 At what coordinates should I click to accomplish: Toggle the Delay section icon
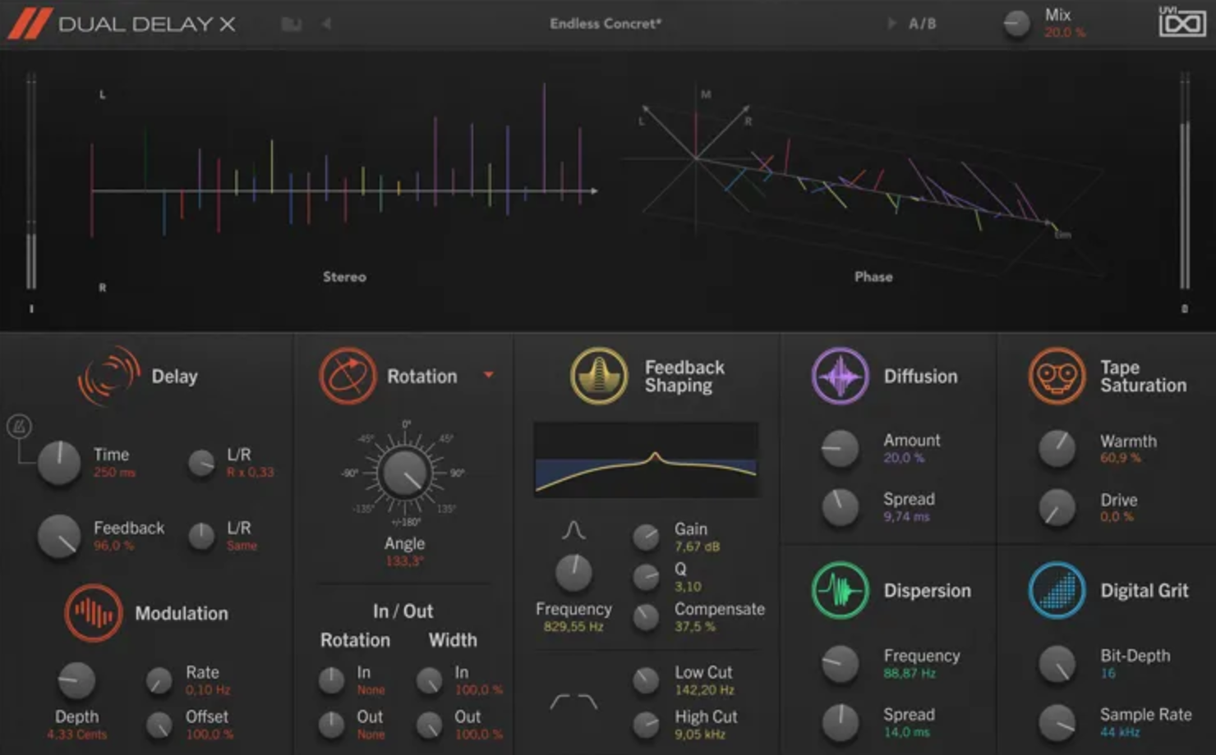click(x=108, y=376)
